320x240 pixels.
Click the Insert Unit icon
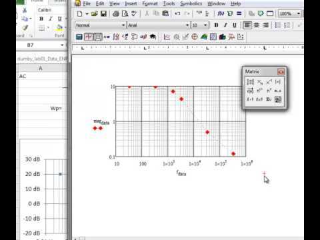tap(230, 13)
